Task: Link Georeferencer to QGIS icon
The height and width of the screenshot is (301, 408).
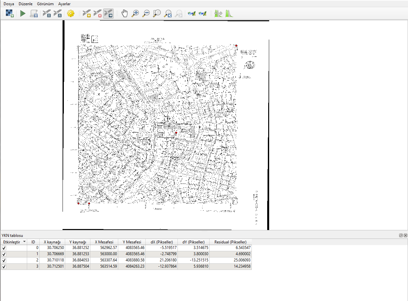Action: [192, 13]
